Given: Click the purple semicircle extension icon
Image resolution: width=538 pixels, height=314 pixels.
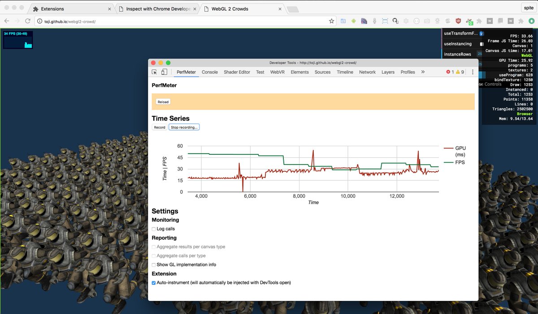Looking at the screenshot, I should (364, 21).
